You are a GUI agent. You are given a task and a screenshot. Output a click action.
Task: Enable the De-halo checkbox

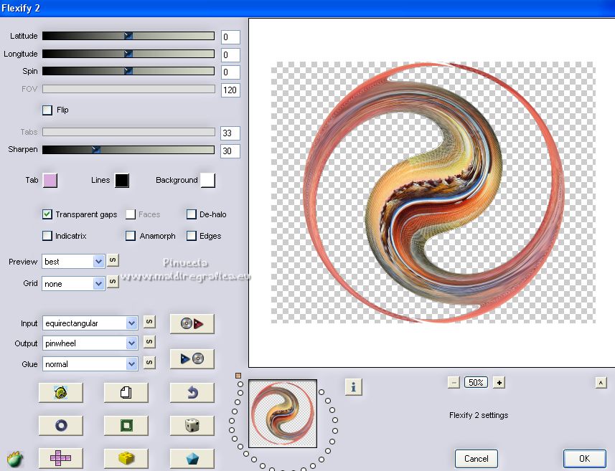tap(192, 214)
